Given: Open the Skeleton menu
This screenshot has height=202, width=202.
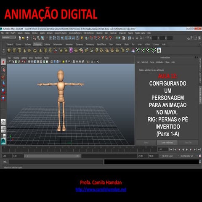Looking at the screenshot, I should coord(99,33).
